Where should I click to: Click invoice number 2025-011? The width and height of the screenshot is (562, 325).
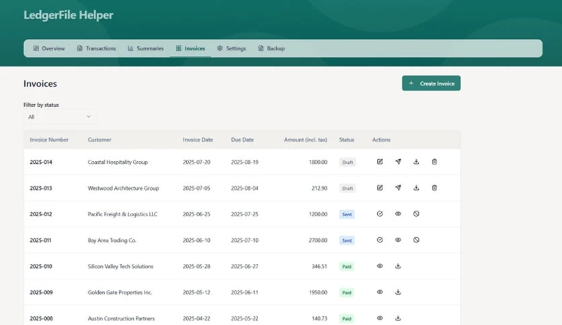click(40, 240)
